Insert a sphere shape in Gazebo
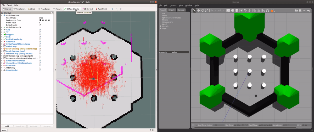314x132 pixels. [x=232, y=10]
